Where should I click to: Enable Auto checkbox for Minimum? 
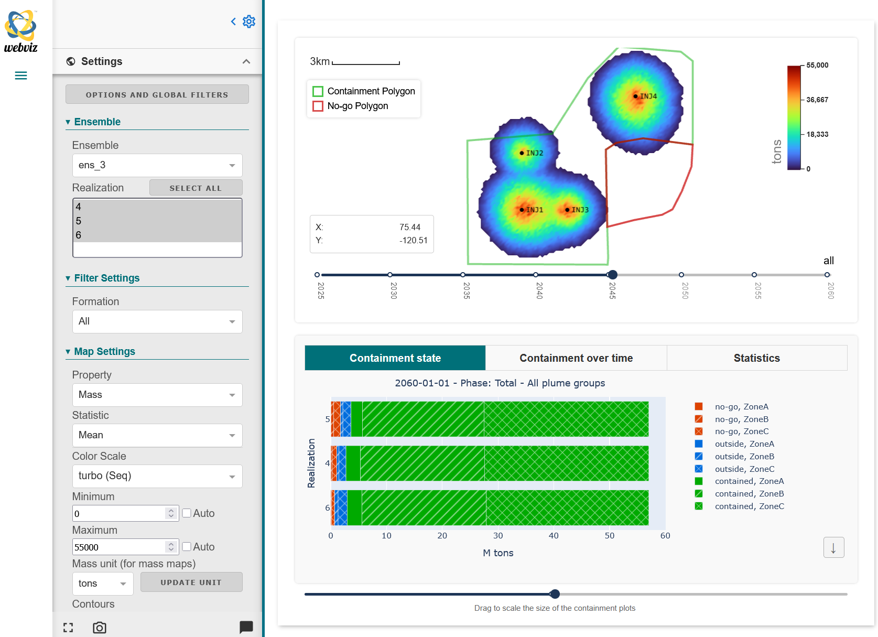coord(187,513)
